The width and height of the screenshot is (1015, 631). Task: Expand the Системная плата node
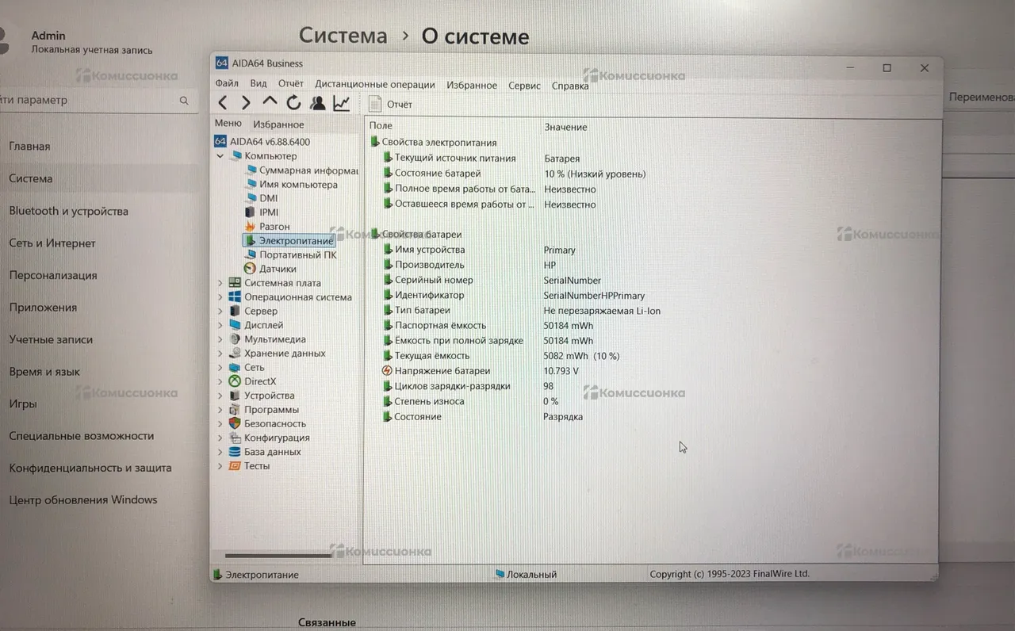pos(220,283)
